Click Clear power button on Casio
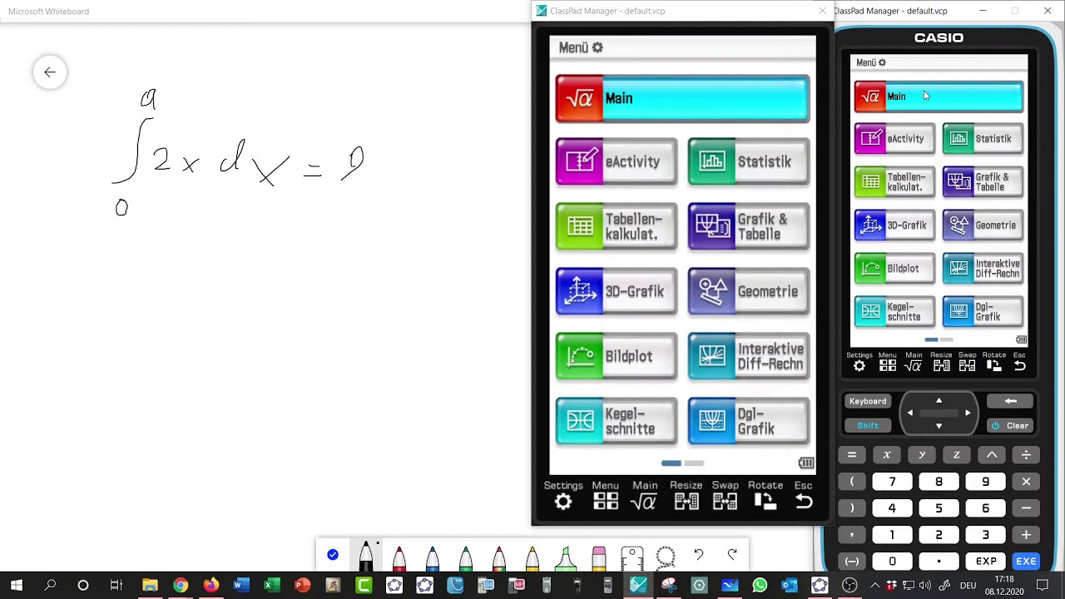1065x599 pixels. coord(1010,425)
